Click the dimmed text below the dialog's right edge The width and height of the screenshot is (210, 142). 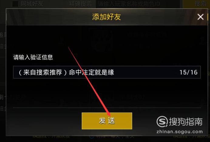[x=191, y=137]
